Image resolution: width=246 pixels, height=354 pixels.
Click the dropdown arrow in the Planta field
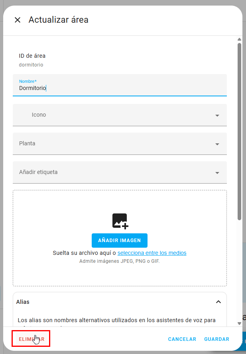[217, 144]
